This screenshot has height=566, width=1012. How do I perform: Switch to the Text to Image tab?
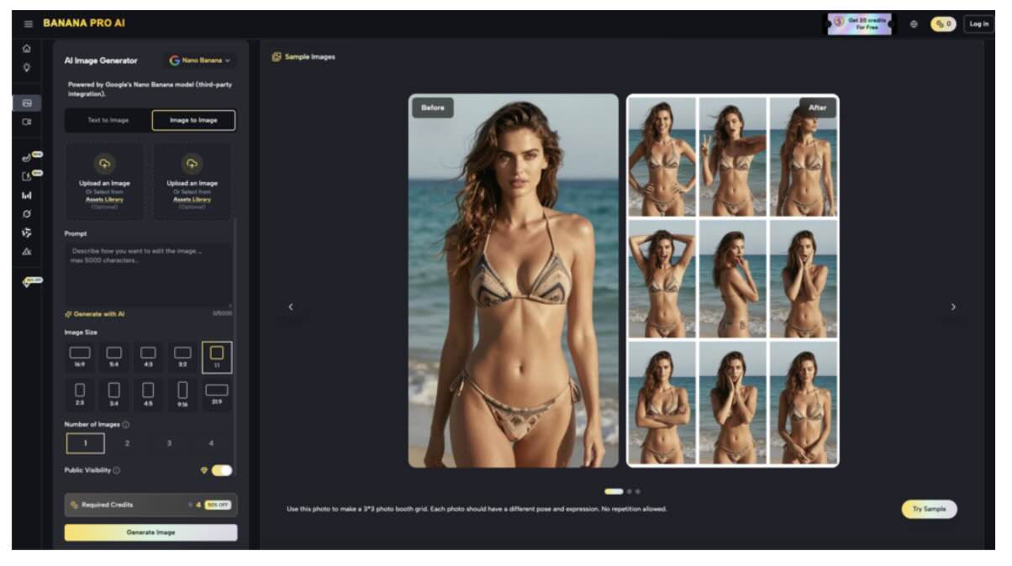[108, 120]
